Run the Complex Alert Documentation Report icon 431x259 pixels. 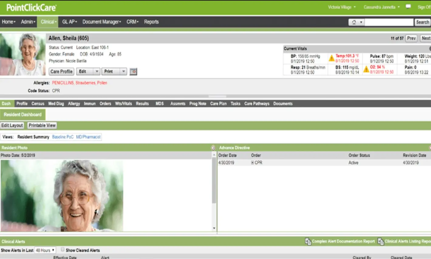tap(307, 241)
